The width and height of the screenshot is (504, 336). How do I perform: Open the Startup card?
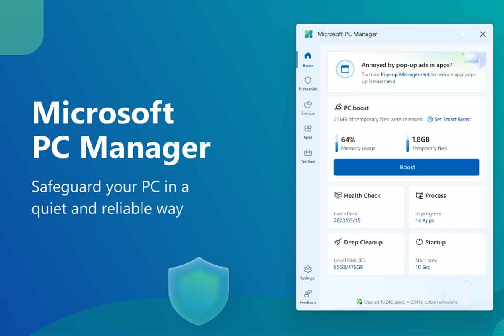coord(447,254)
